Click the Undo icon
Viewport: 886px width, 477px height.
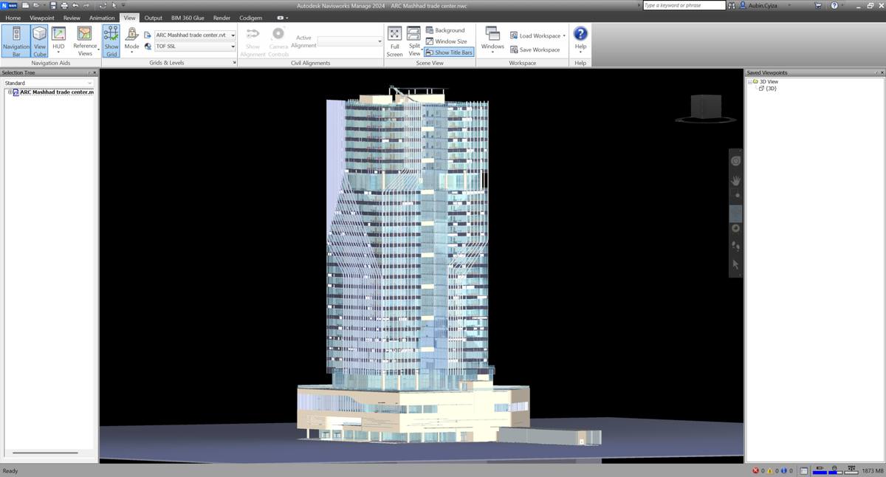point(75,5)
